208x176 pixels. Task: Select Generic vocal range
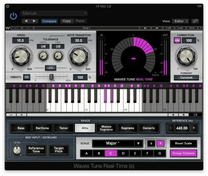[x=149, y=128]
